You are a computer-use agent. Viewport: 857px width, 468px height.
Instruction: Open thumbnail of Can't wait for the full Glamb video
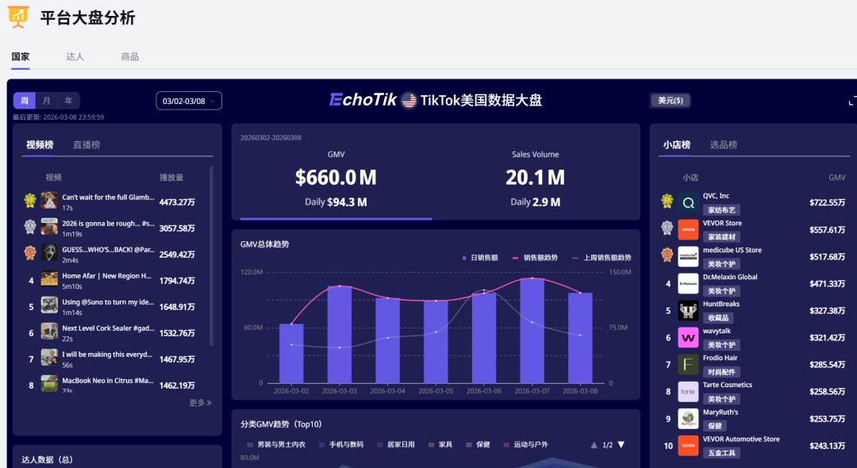point(49,201)
